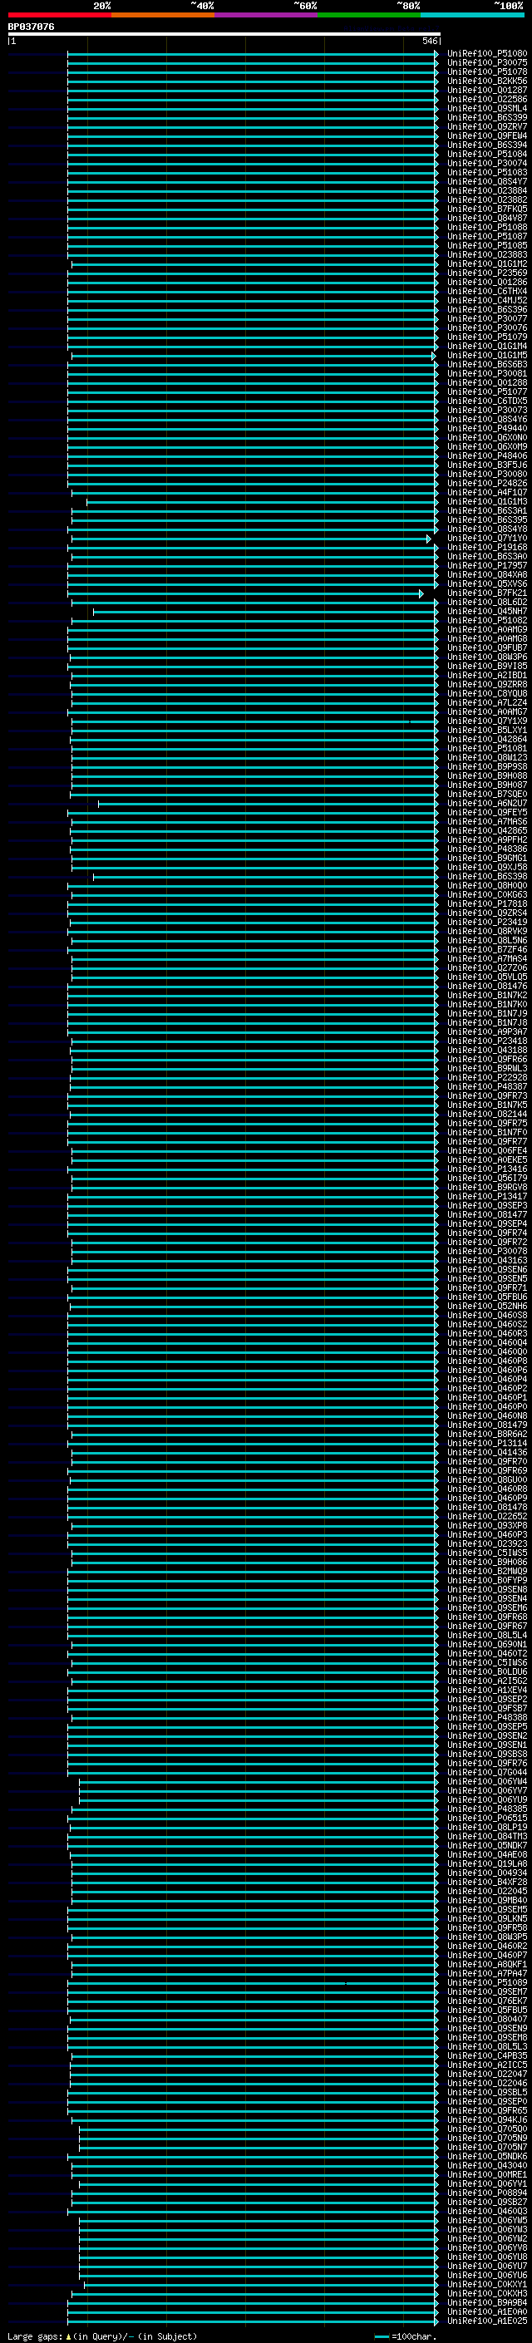This screenshot has height=2343, width=532.
Task: Select hit label UniRef100_Q8S4Y7
Action: coord(486,181)
